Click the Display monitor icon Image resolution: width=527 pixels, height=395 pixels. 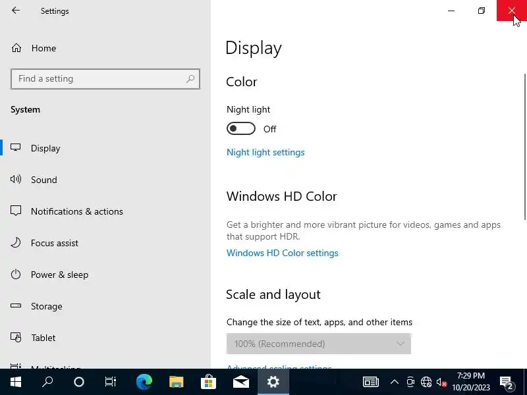(15, 147)
